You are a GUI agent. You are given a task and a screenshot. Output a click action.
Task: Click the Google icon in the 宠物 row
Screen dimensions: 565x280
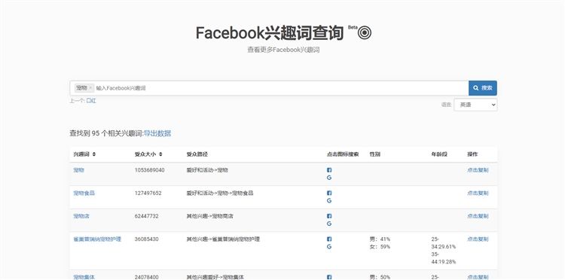tap(329, 178)
